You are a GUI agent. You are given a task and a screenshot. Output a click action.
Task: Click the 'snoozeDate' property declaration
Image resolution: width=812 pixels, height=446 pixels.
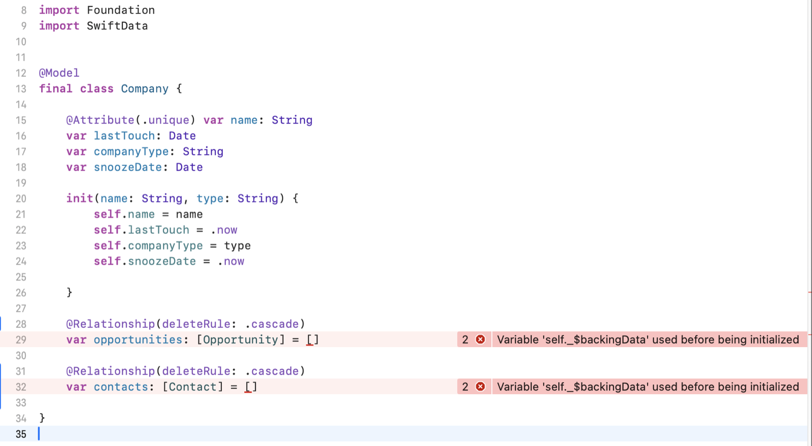click(x=134, y=167)
